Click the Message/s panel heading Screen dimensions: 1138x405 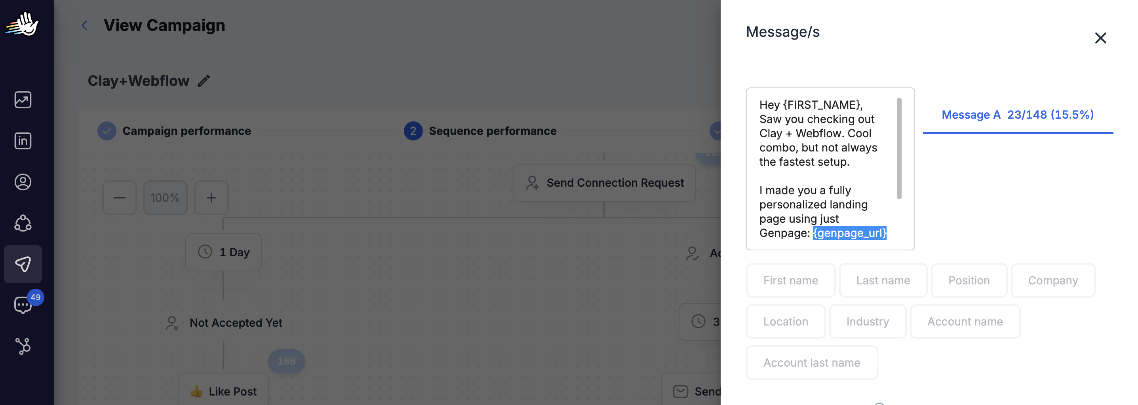[783, 32]
